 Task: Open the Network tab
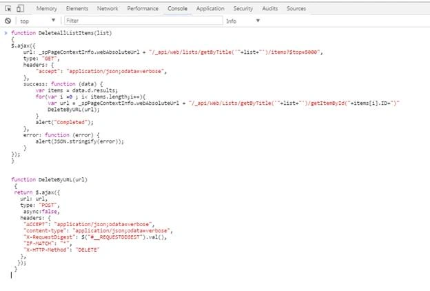point(107,8)
